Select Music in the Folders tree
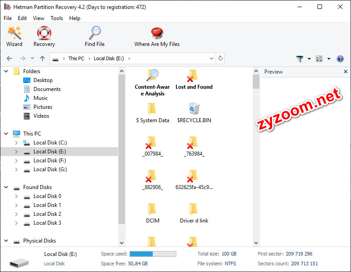The image size is (351, 272). pos(41,98)
